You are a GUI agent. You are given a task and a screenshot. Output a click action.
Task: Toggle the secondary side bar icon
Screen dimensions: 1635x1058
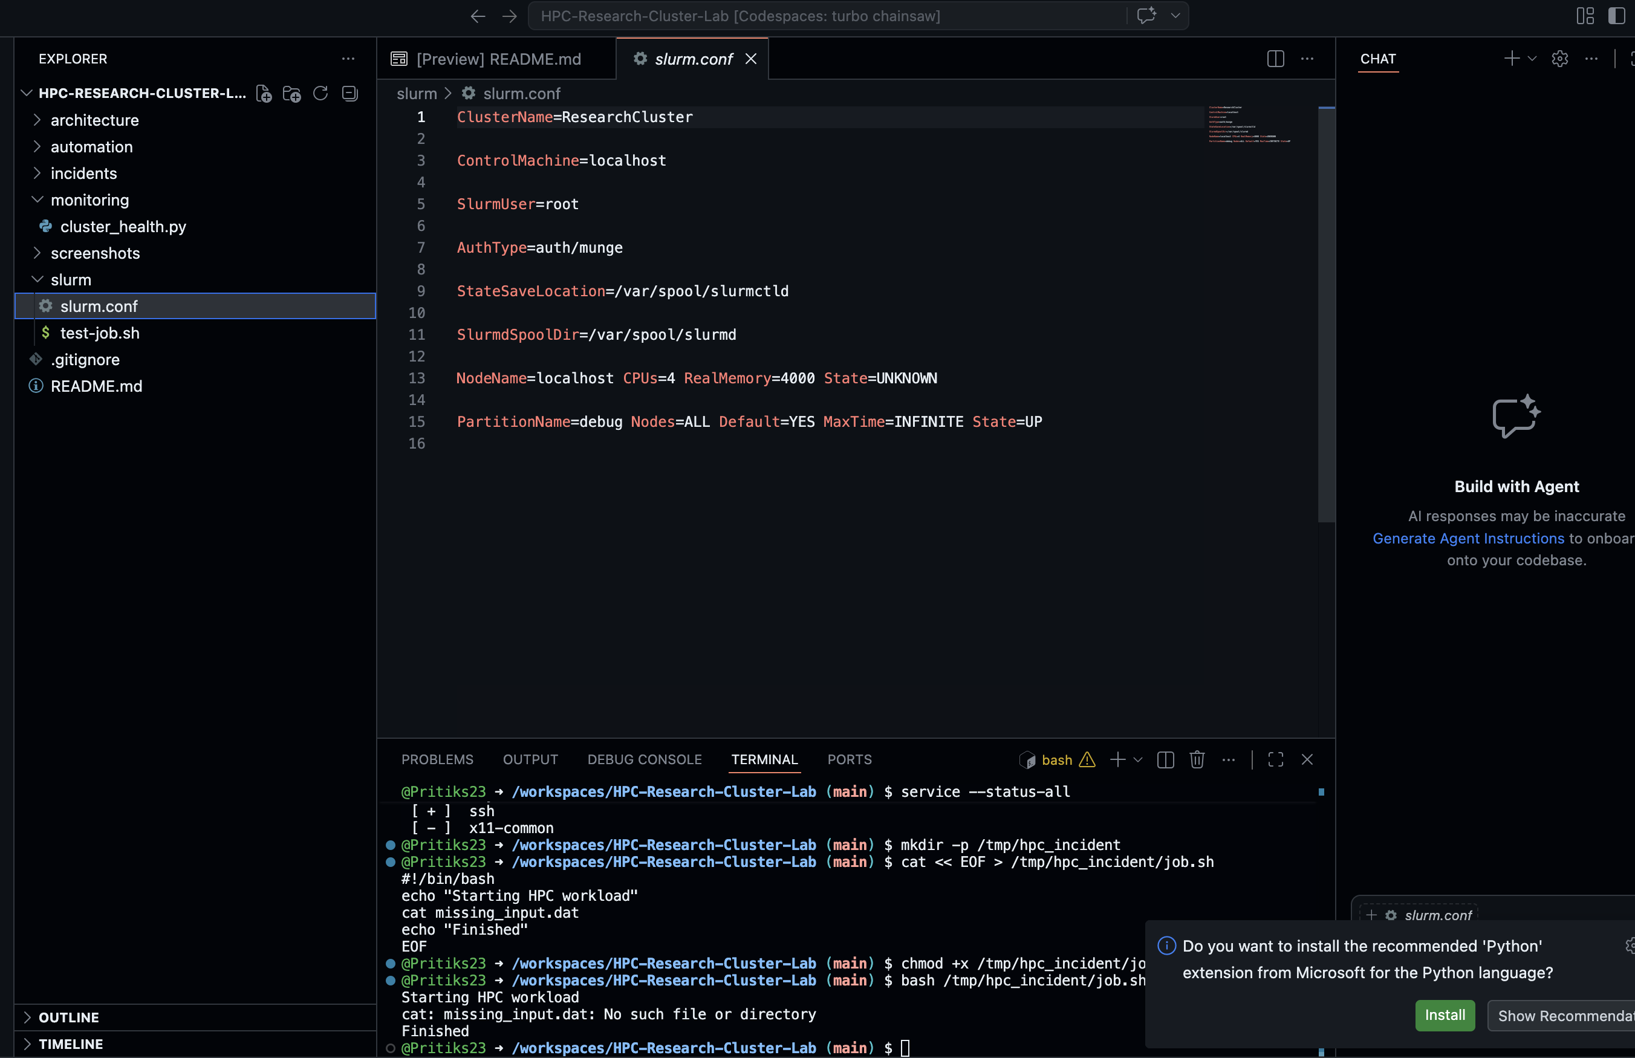coord(1617,16)
